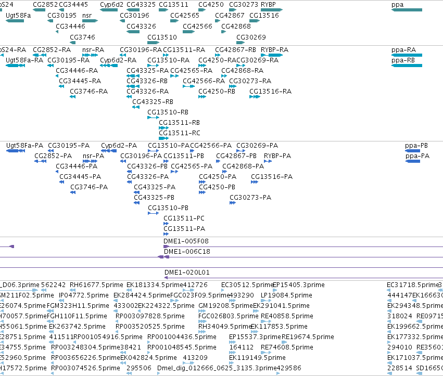
Task: Click protein CG3746-PA label
Action: [89, 187]
